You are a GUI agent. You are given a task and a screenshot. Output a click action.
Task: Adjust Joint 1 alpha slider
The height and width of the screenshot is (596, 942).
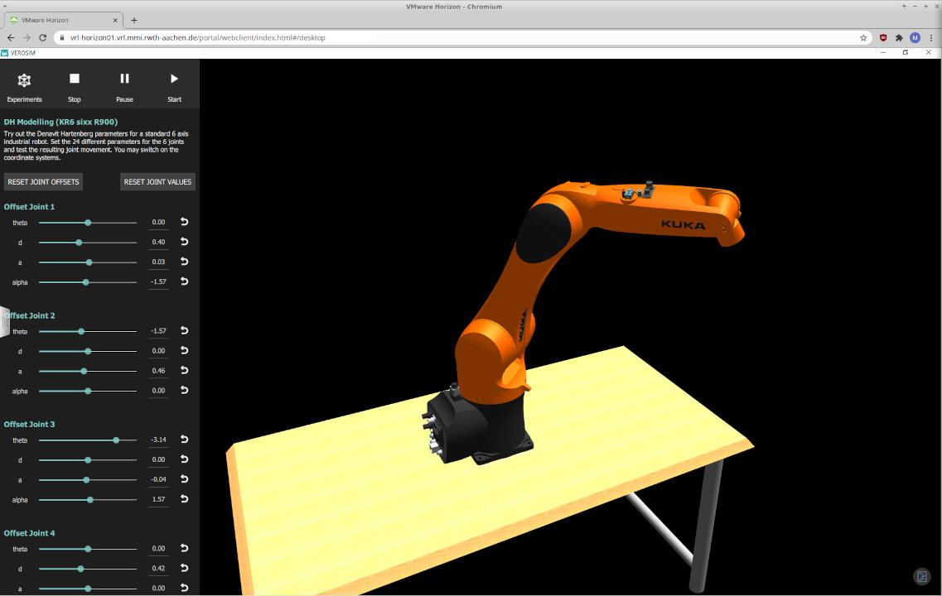tap(88, 282)
